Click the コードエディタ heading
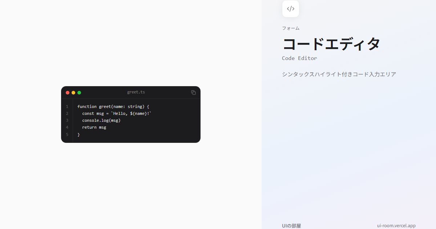 click(x=331, y=44)
